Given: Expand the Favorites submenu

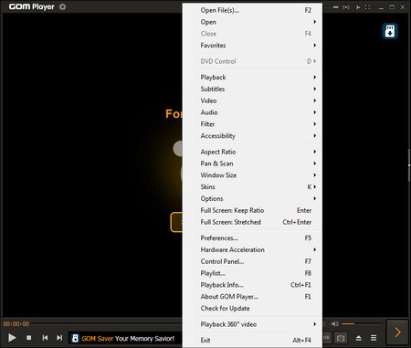Looking at the screenshot, I should tap(256, 46).
